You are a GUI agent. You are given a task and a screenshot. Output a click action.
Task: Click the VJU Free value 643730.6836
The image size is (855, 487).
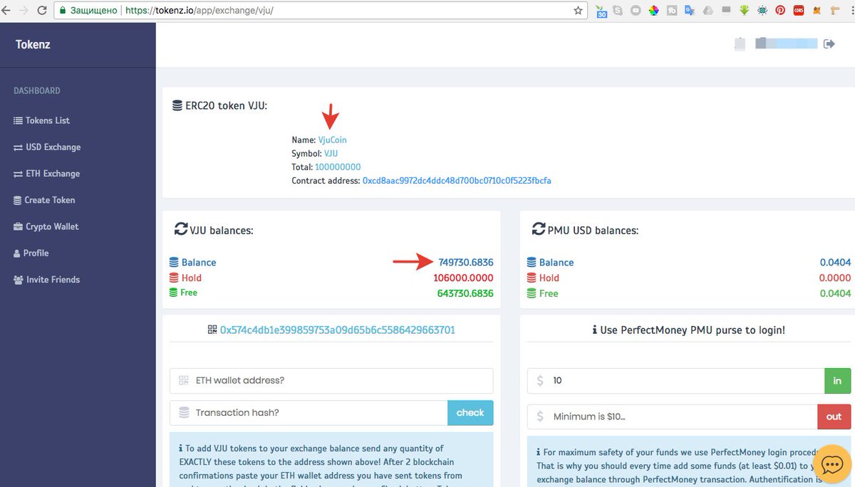click(x=465, y=293)
